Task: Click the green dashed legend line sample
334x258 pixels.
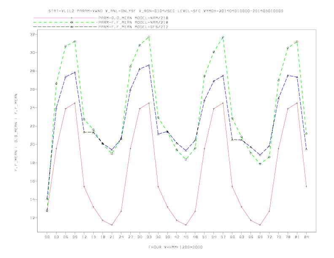Action: 65,22
